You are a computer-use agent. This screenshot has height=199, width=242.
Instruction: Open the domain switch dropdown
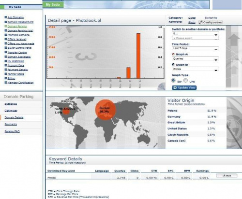(x=196, y=34)
